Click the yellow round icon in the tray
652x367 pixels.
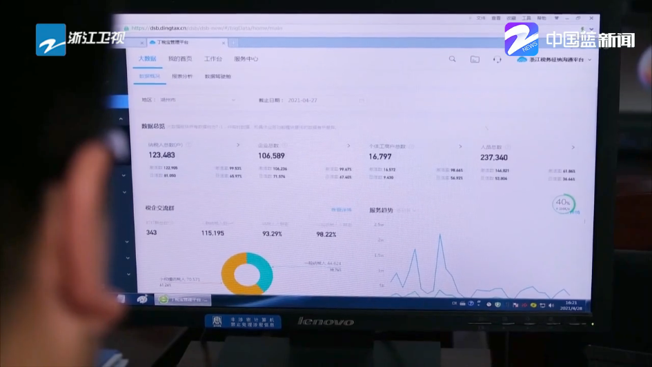533,305
